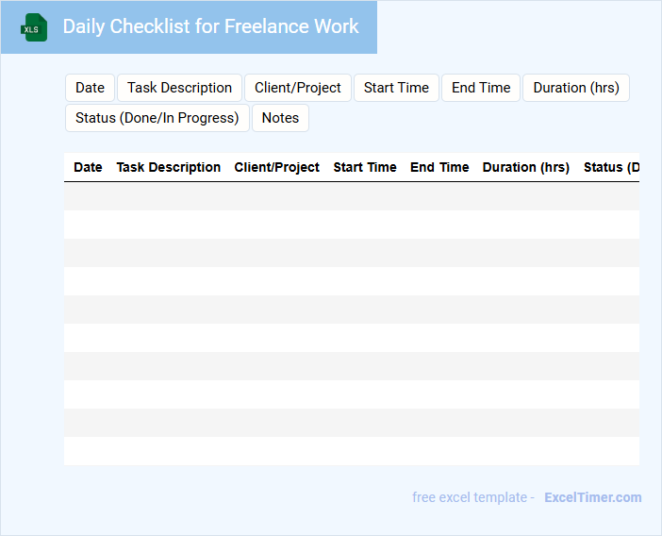Open the Daily Checklist for Freelance Work title
The image size is (662, 536).
coord(210,26)
